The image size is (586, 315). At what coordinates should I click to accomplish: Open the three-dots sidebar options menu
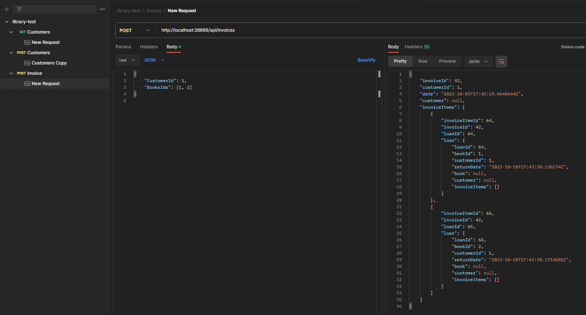click(x=102, y=9)
